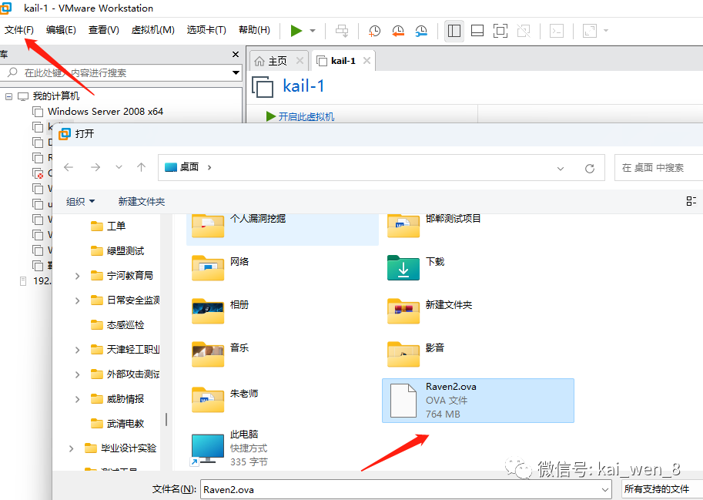Screen dimensions: 703x500
Task: Click the Unity mode icon
Action: click(524, 31)
